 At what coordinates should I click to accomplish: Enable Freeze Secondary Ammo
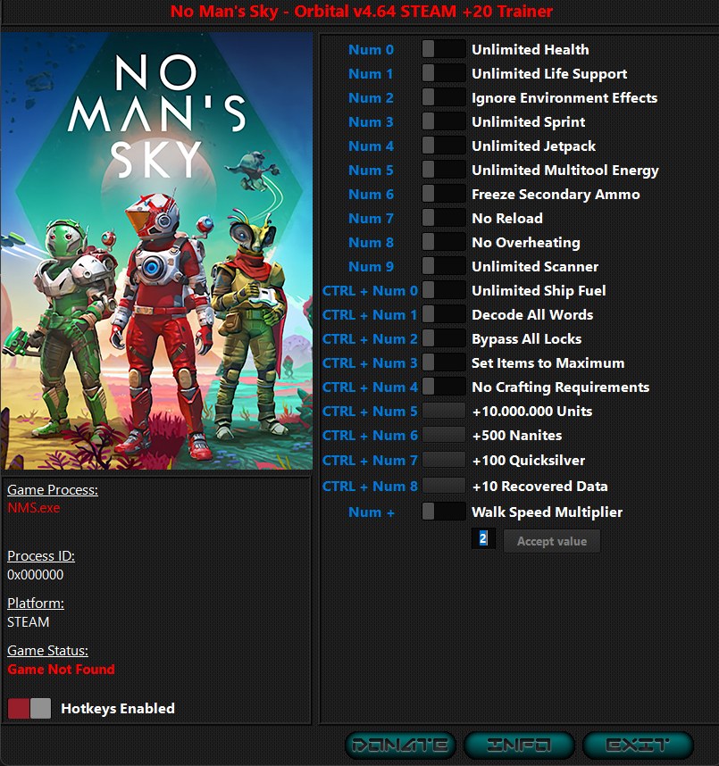coord(443,194)
